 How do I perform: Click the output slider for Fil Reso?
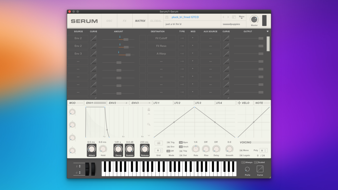[x=249, y=46]
